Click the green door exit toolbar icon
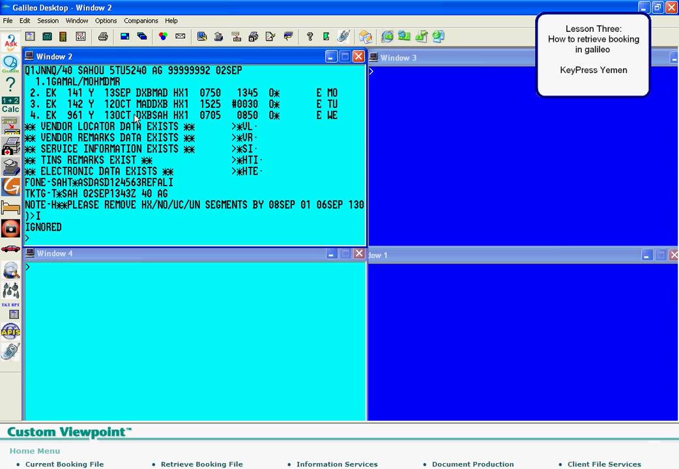This screenshot has height=469, width=679. coord(326,36)
